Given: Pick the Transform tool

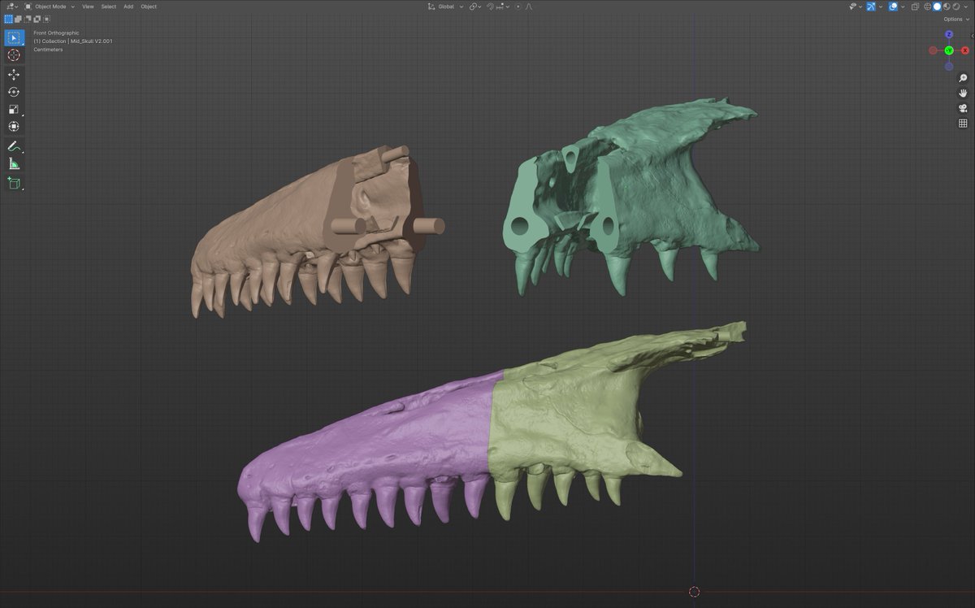Looking at the screenshot, I should (14, 126).
